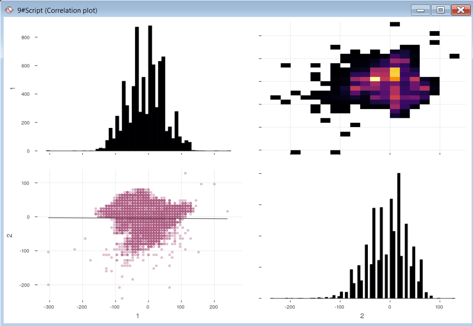Select the pale-yellow brightest heatmap cell

tap(375, 79)
